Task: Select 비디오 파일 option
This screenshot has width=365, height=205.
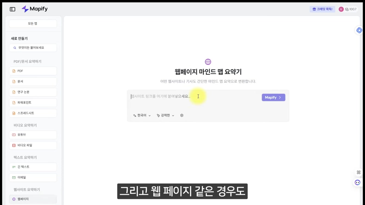Action: click(33, 145)
